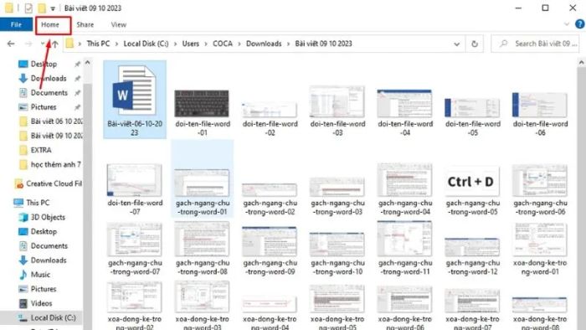586x330 pixels.
Task: Select the doi-ten-file-word-05 image
Action: click(472, 108)
